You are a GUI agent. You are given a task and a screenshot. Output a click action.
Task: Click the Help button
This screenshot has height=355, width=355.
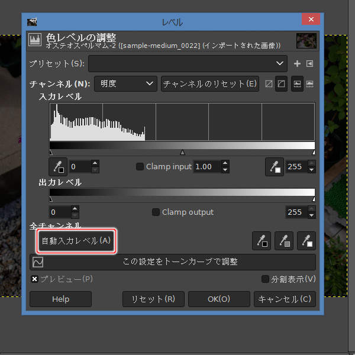tap(60, 299)
